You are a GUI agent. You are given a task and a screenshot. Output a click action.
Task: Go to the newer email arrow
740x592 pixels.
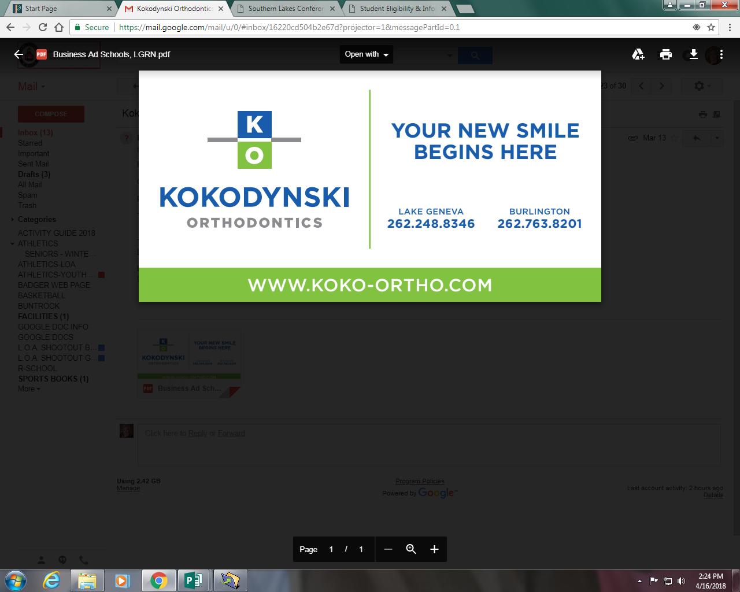[x=641, y=86]
